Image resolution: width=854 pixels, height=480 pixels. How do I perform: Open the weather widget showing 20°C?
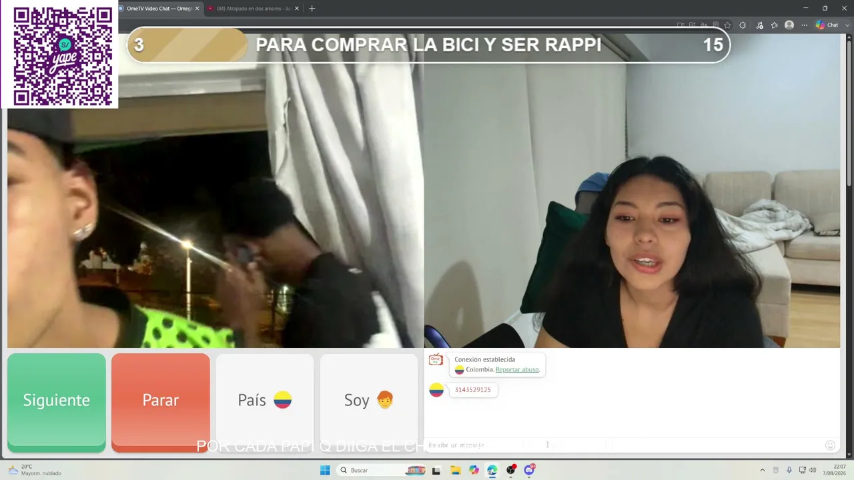(x=33, y=470)
